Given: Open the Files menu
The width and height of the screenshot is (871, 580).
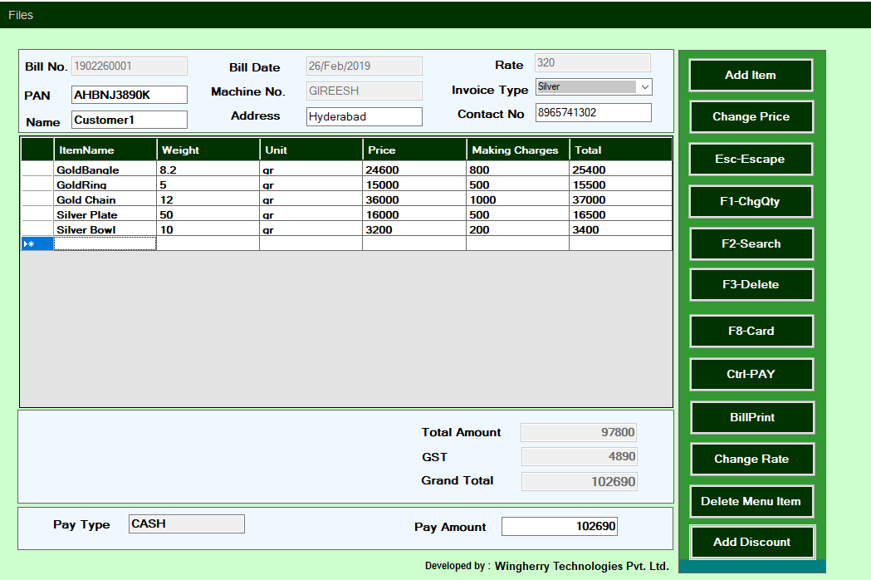Looking at the screenshot, I should (21, 15).
